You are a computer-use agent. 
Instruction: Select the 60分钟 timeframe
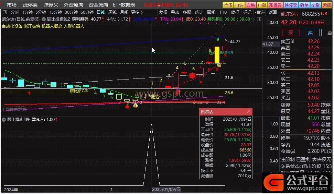click(87, 12)
